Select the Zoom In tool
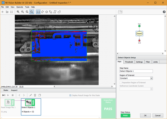 [18, 12]
